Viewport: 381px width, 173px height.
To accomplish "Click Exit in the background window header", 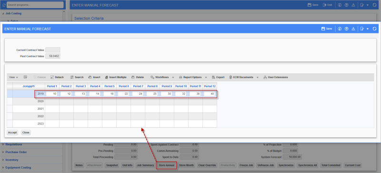I will pyautogui.click(x=327, y=5).
